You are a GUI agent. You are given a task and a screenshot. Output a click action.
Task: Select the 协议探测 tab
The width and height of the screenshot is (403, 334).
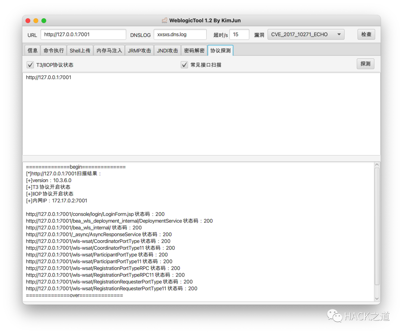click(x=220, y=50)
